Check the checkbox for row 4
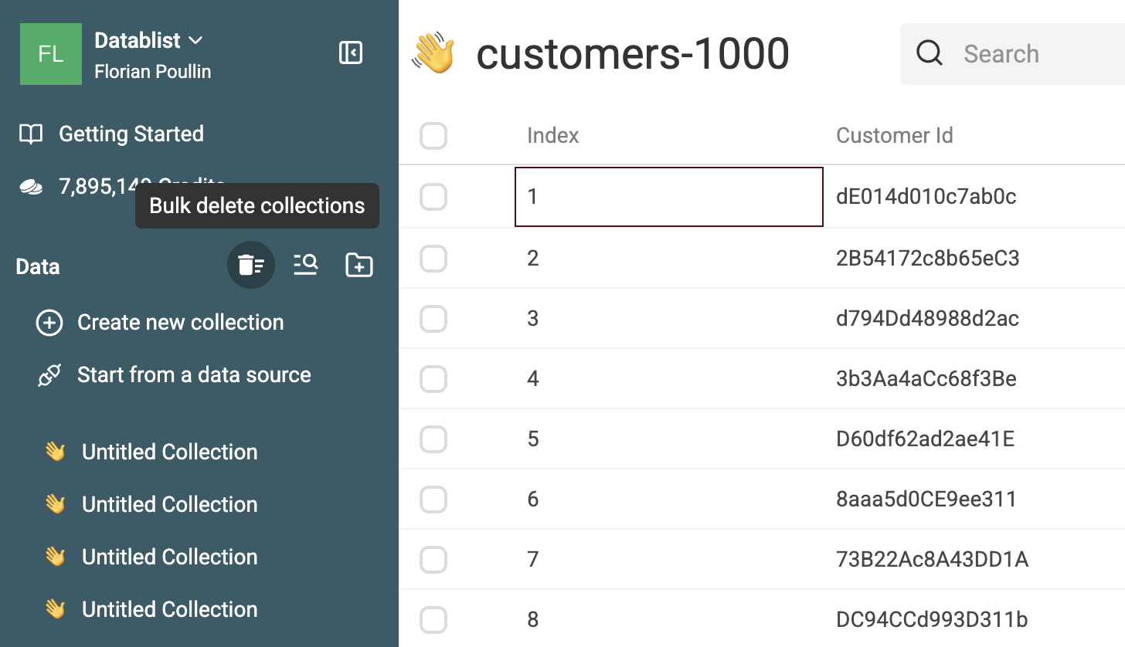 pos(433,378)
